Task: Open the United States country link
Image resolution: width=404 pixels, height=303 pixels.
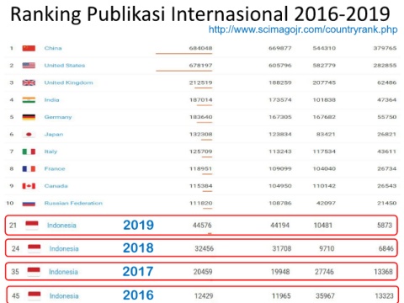Action: coord(65,66)
